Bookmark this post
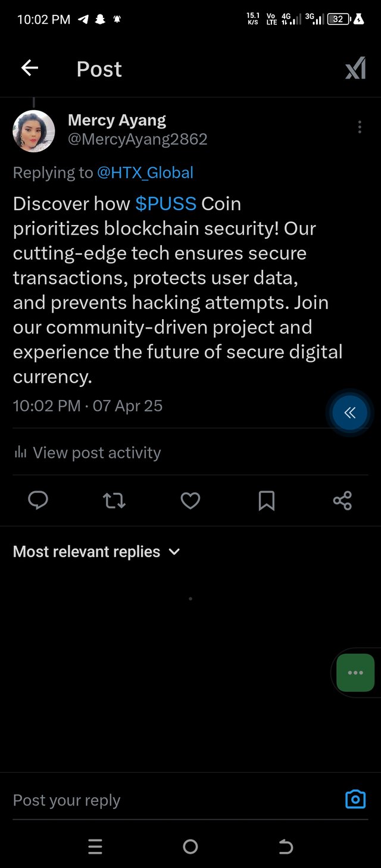Viewport: 381px width, 868px height. coord(267,501)
